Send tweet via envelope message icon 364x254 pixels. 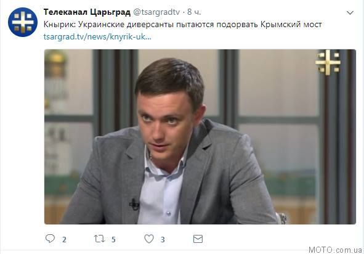point(198,239)
